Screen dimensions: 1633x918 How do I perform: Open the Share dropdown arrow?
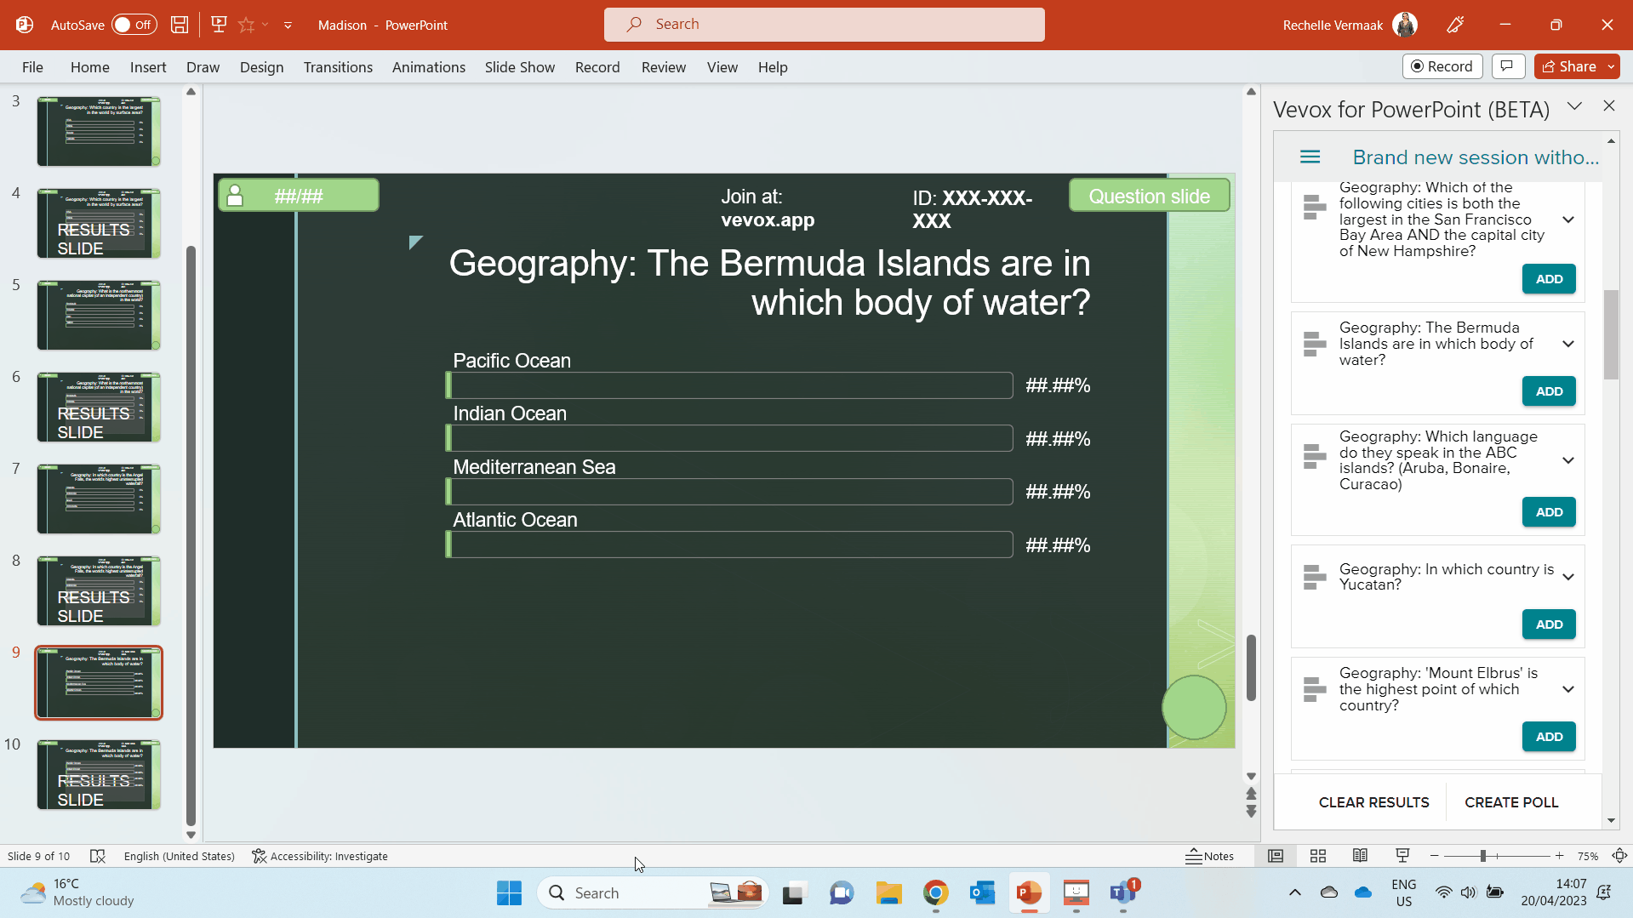coord(1611,66)
